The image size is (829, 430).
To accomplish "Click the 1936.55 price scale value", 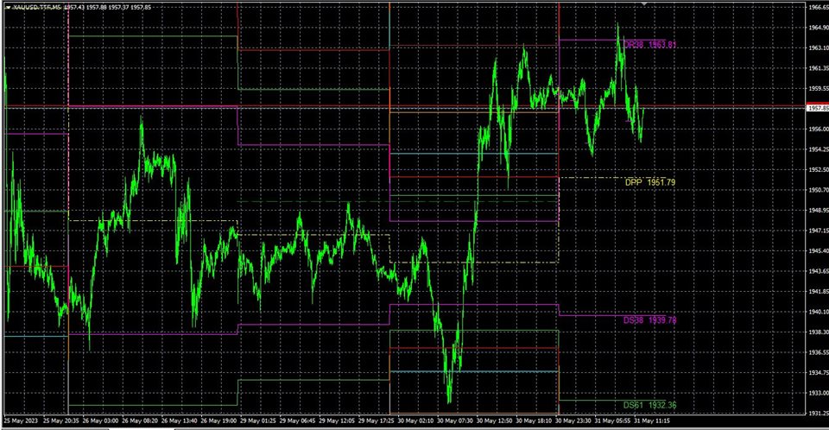I will coord(819,352).
